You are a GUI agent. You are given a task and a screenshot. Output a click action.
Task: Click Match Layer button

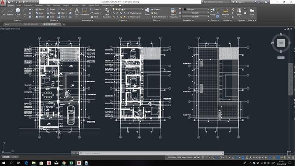coord(134,17)
